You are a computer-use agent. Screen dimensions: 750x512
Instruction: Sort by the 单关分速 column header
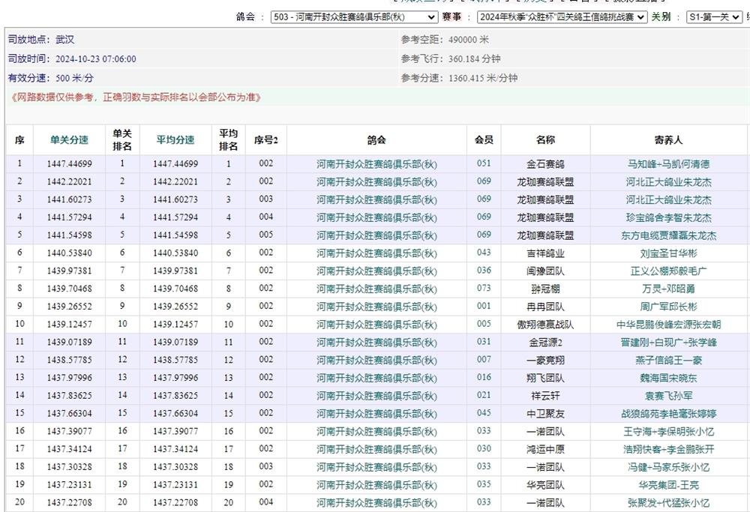click(69, 140)
